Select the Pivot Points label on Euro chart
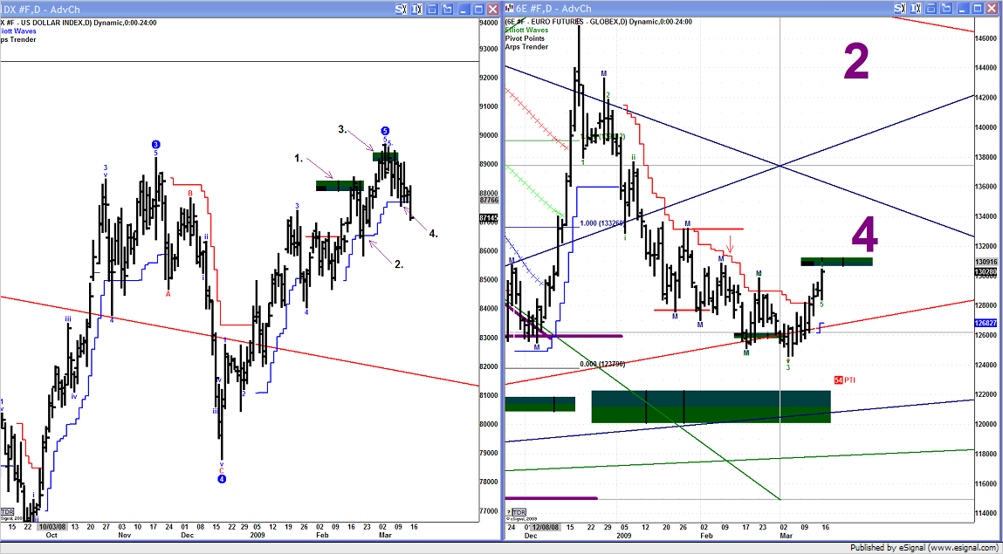This screenshot has width=1003, height=554. click(x=526, y=38)
